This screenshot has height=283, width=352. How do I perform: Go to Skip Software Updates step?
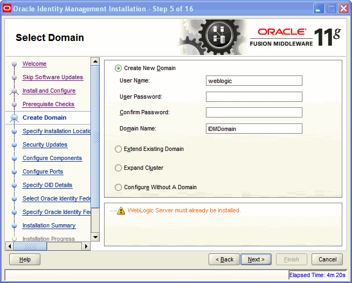pyautogui.click(x=53, y=77)
